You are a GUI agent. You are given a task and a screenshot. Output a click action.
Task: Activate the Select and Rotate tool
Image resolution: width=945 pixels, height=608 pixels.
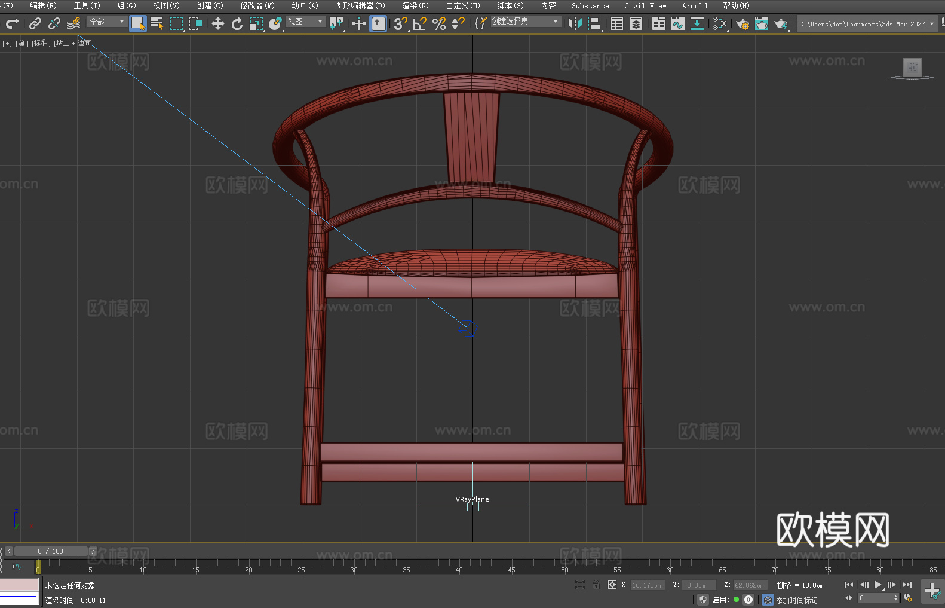tap(237, 24)
